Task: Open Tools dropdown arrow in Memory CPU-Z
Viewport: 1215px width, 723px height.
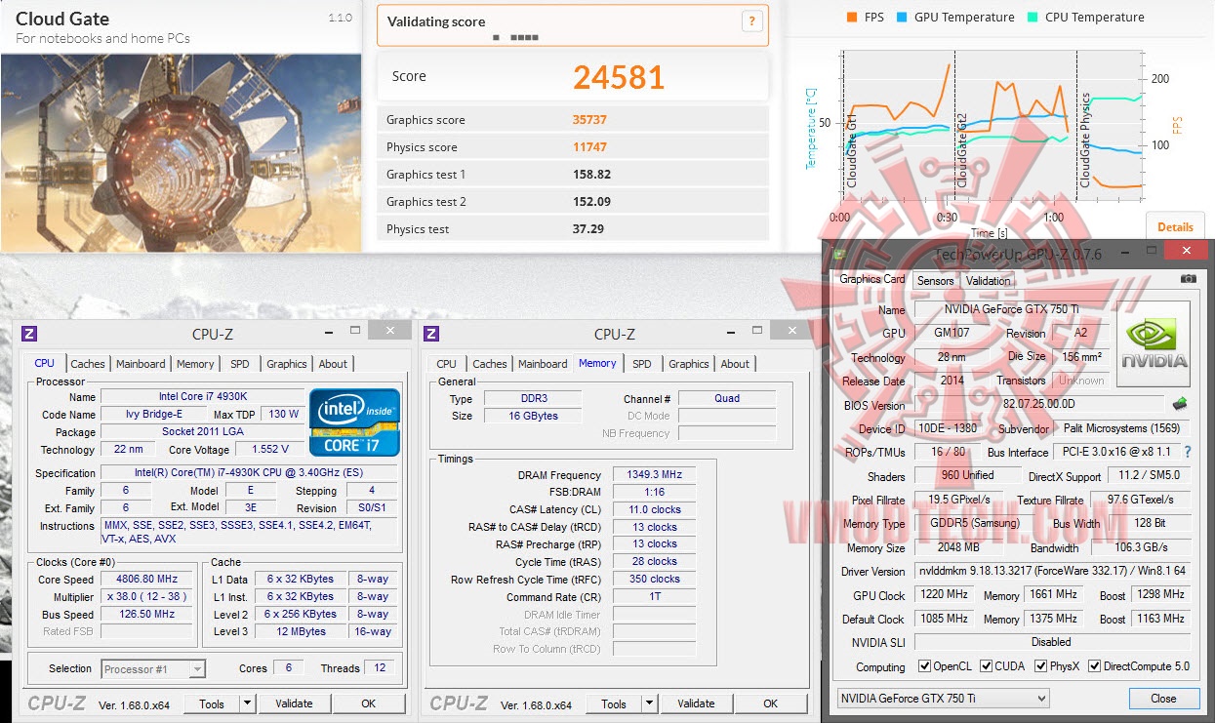Action: tap(649, 703)
